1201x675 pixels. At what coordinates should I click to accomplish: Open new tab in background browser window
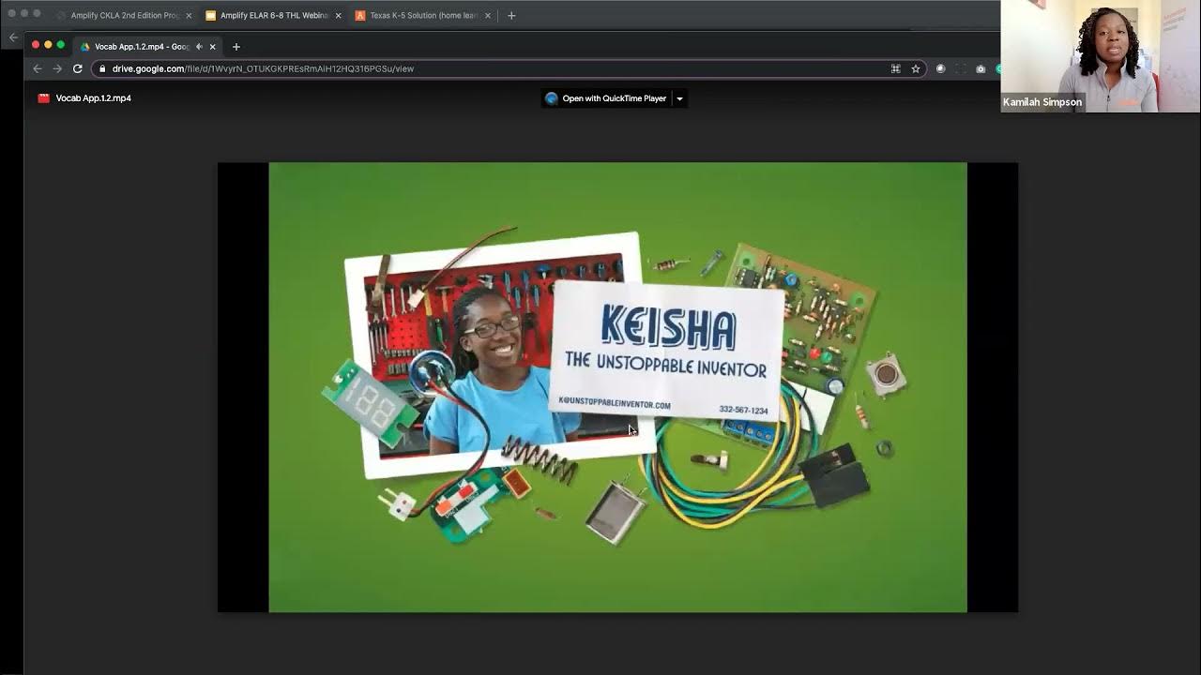[x=511, y=15]
